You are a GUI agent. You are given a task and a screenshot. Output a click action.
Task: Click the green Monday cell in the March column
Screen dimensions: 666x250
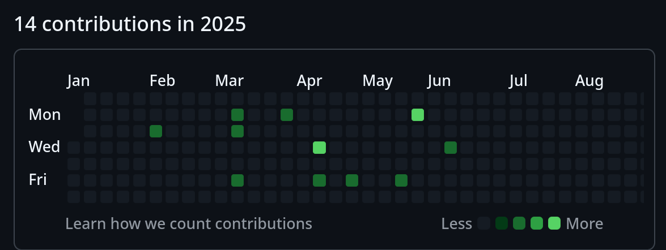click(237, 115)
